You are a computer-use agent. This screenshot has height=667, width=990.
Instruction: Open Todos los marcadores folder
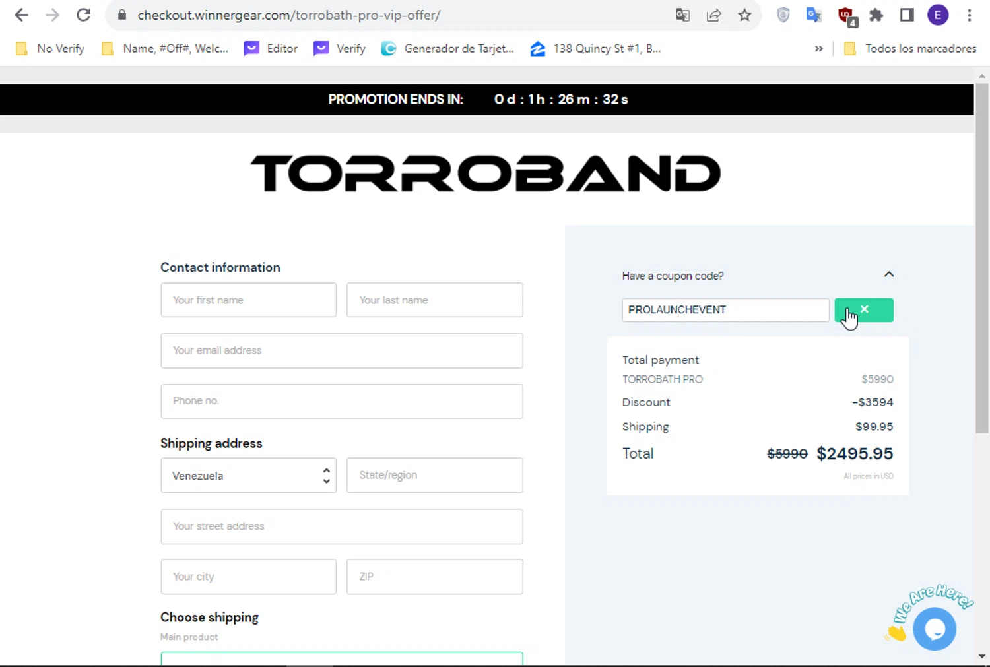click(910, 48)
